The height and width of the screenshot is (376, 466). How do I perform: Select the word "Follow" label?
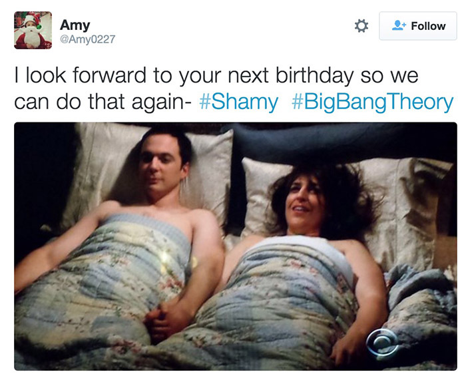[428, 26]
